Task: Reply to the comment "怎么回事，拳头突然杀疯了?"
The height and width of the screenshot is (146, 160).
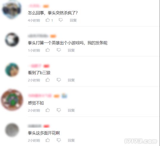Action: (73, 20)
